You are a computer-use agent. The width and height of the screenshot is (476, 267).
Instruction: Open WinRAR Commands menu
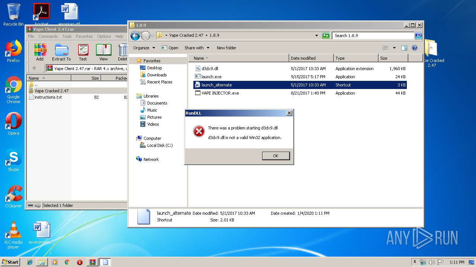pyautogui.click(x=48, y=36)
